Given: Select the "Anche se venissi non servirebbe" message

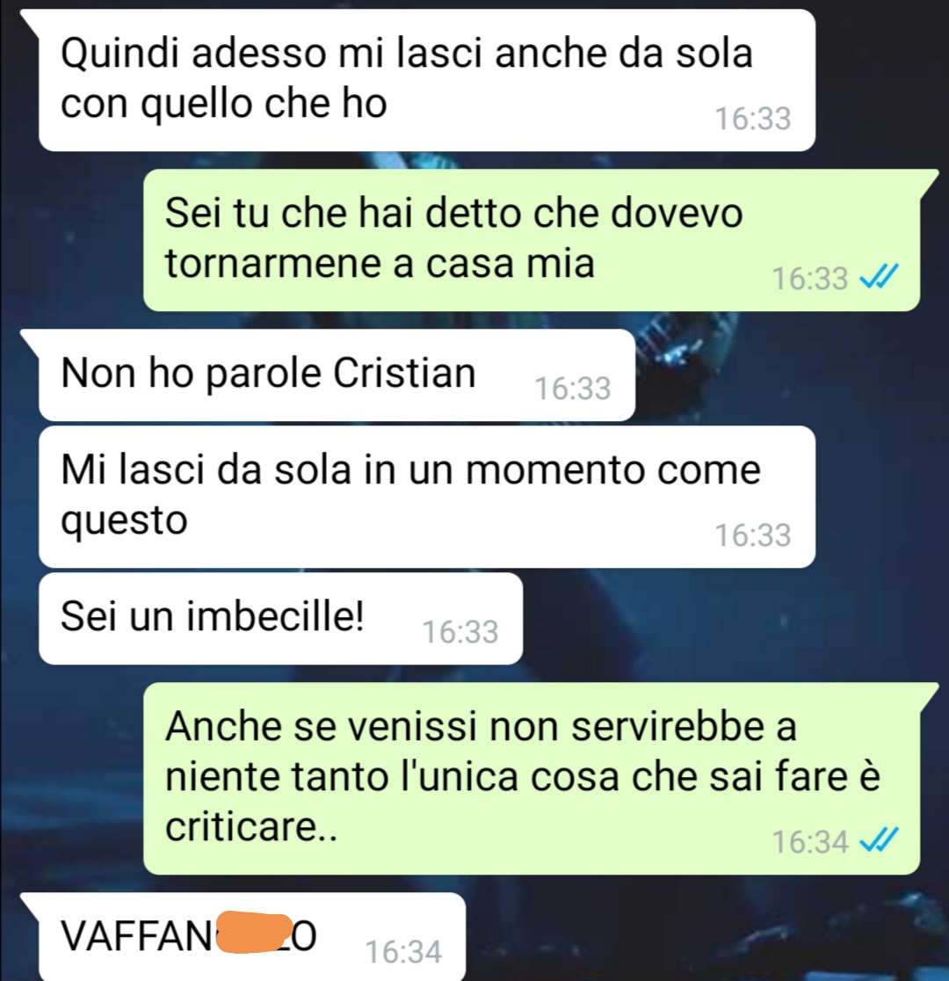Looking at the screenshot, I should click(532, 779).
